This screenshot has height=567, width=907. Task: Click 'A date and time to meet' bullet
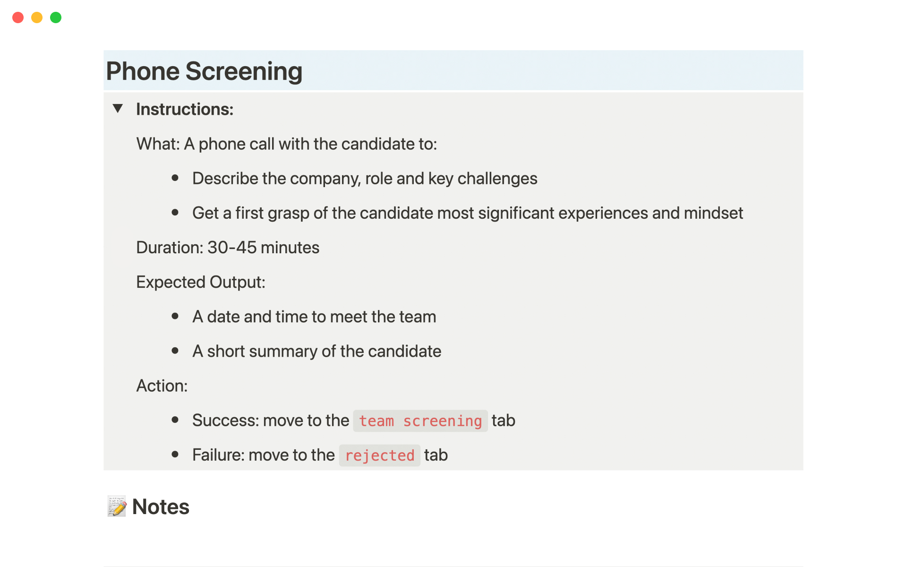pos(314,317)
